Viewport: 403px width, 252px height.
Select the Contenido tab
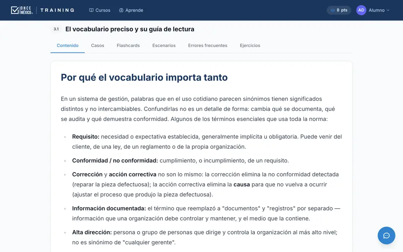[68, 45]
